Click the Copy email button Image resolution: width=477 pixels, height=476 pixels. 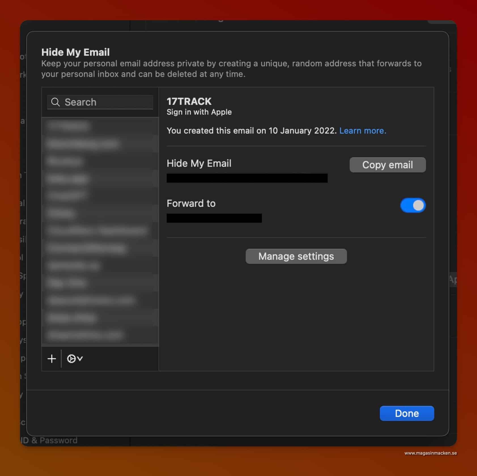coord(387,165)
